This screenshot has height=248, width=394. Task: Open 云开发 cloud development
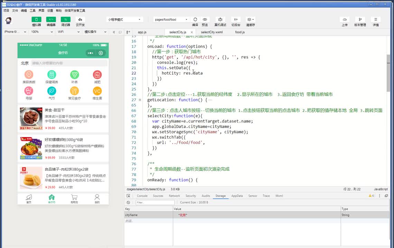point(80,20)
